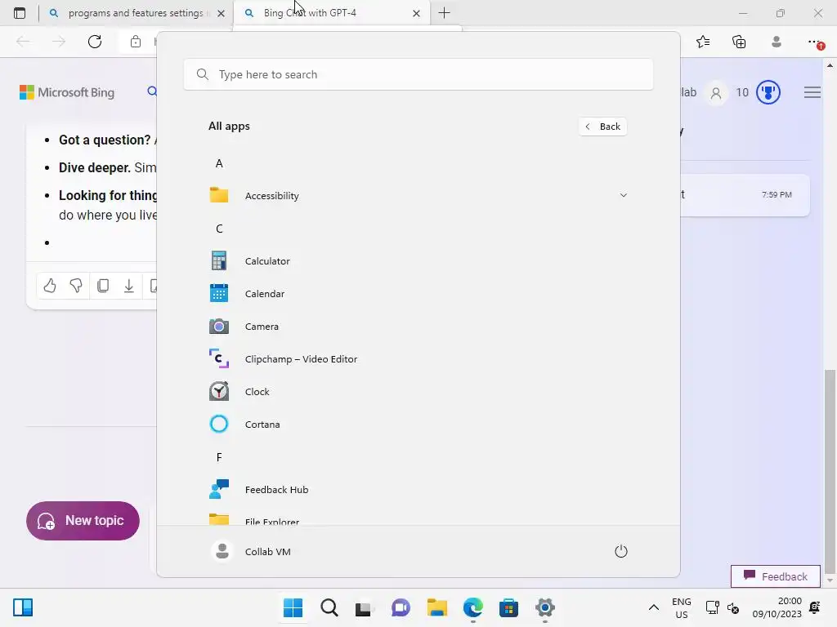Switch to Microsoft Edge on taskbar

coord(473,607)
